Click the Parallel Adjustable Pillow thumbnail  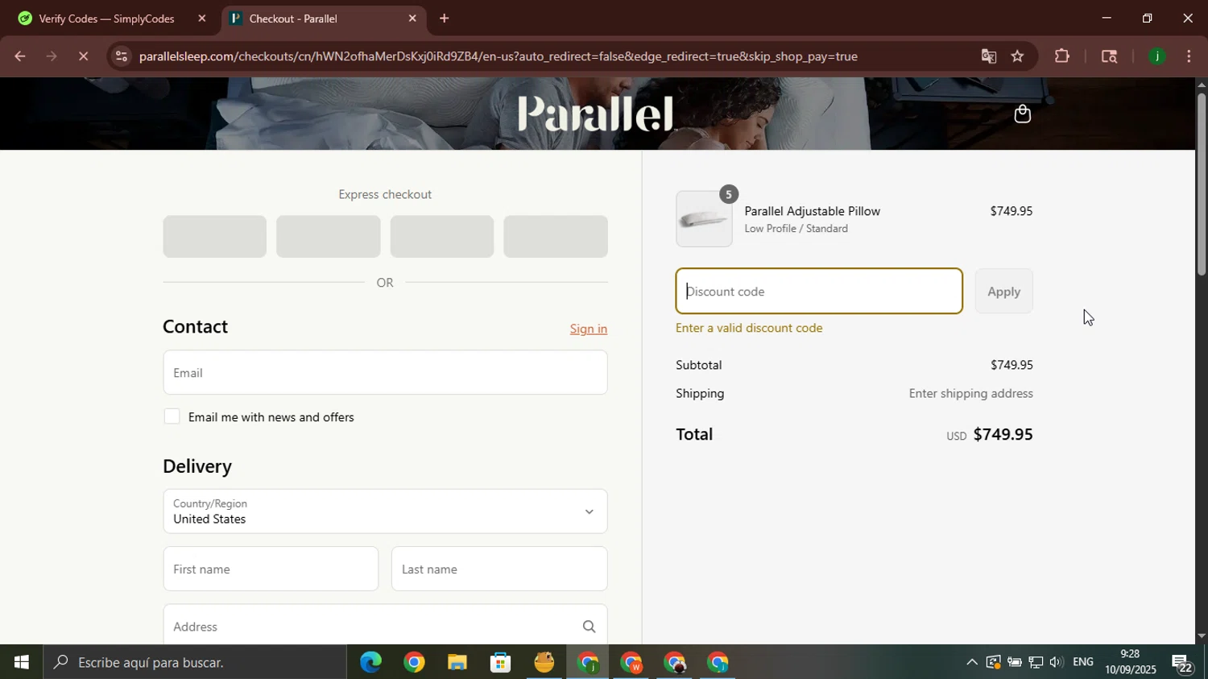(704, 219)
